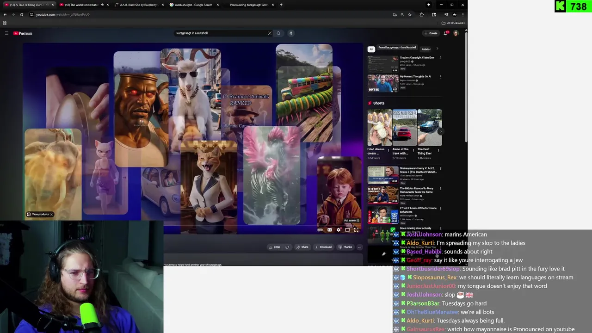Open the Alone at the track short
The image size is (592, 333).
point(404,127)
